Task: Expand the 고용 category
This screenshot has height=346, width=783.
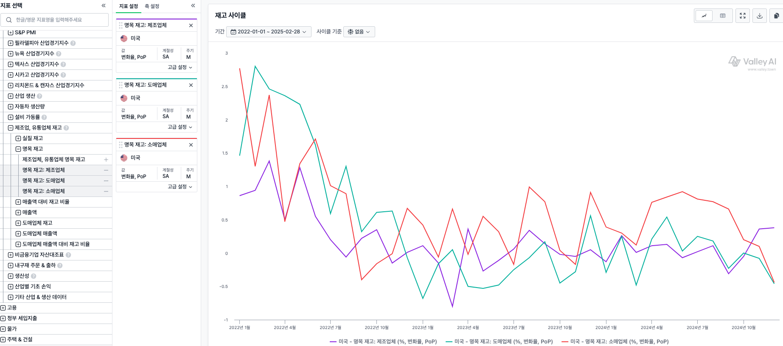Action: click(x=3, y=308)
